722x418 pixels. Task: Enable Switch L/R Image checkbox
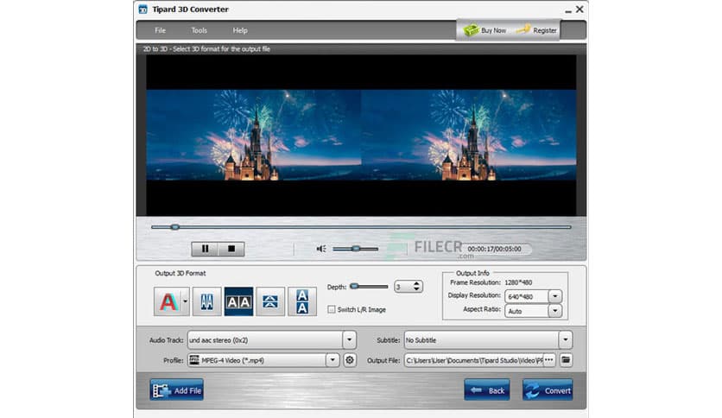pos(332,309)
